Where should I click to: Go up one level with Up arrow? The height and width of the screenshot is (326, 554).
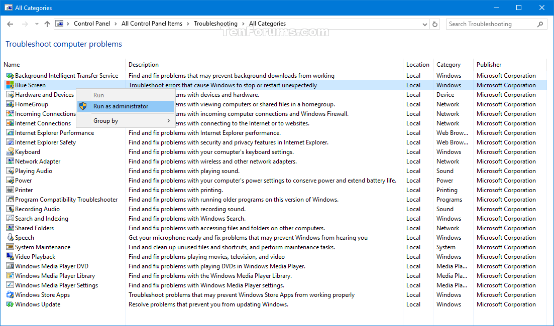coord(47,24)
